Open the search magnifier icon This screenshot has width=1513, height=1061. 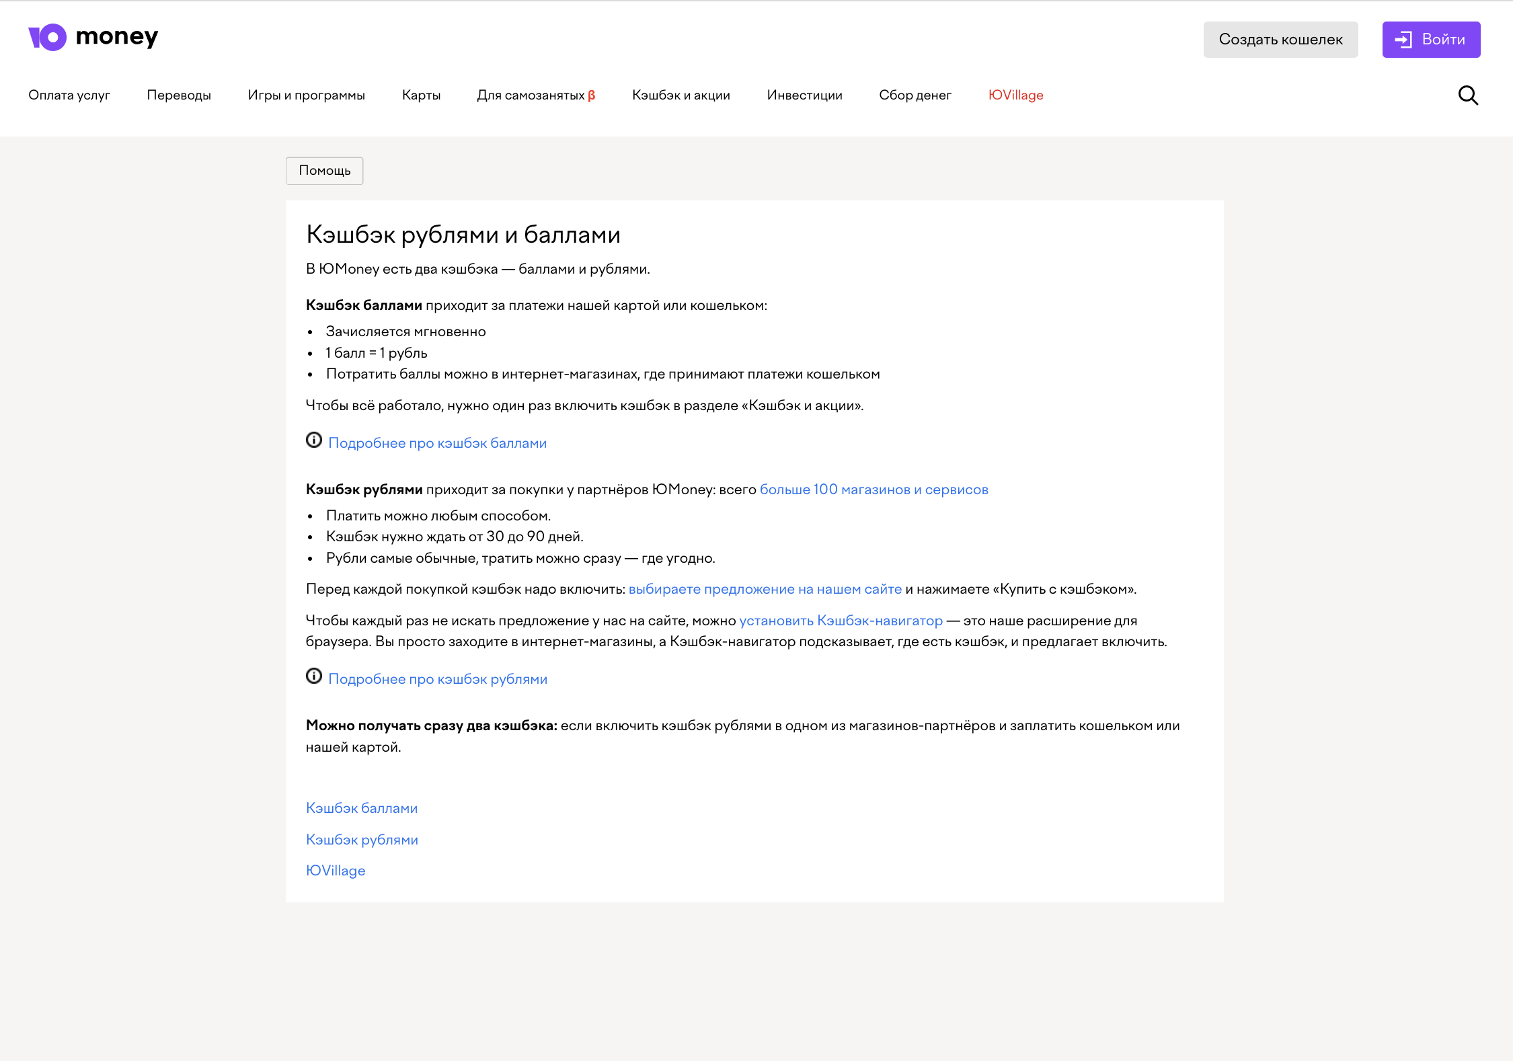[x=1468, y=95]
